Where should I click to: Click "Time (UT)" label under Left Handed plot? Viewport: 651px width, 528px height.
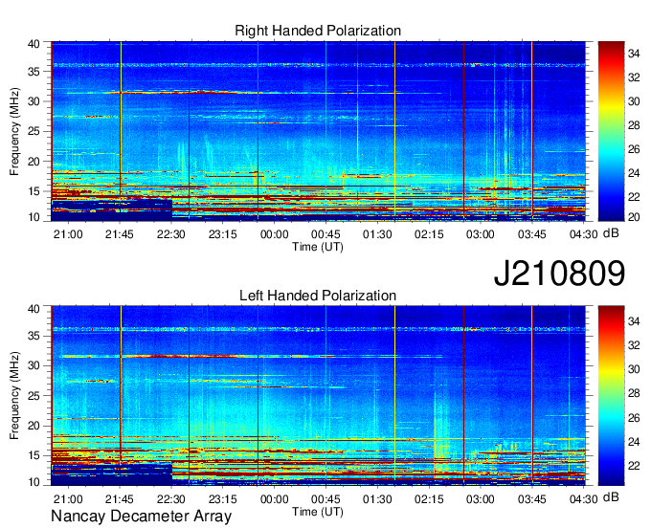[318, 512]
